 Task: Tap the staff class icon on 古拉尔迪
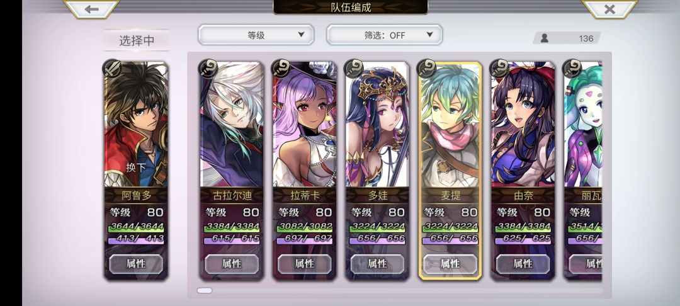pos(208,69)
